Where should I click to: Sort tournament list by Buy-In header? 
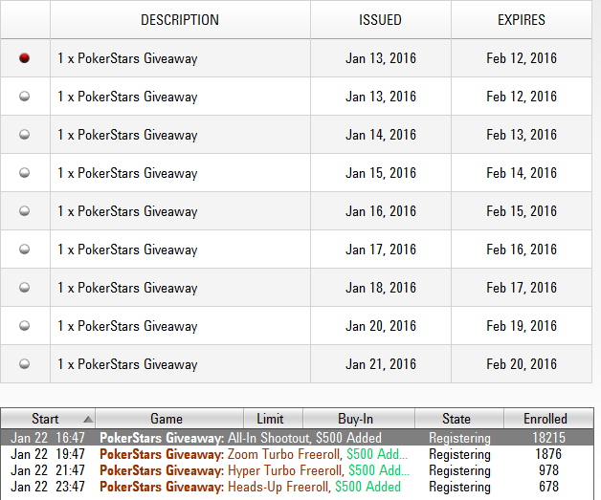point(355,419)
